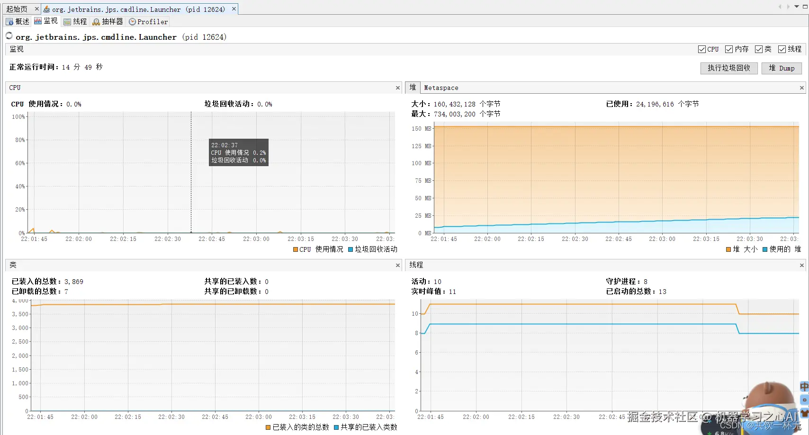Open the 概述 overview tab
809x435 pixels.
click(x=18, y=21)
